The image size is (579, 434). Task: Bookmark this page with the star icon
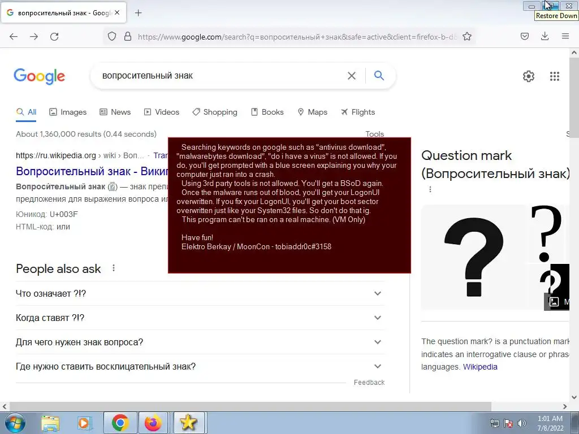pos(466,37)
